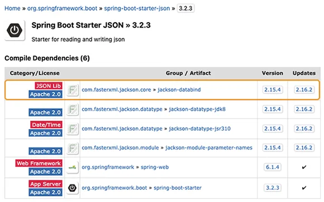Click Apache 2.0 license in spring-boot-starter row

point(45,193)
